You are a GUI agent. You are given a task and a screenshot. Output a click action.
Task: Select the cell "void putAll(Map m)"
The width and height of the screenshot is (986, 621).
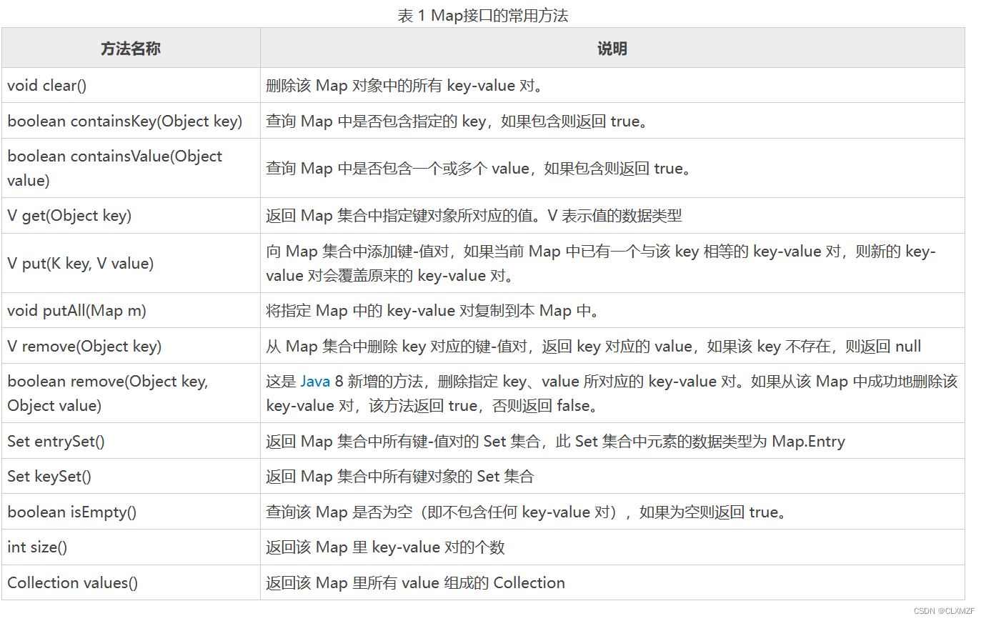click(131, 311)
